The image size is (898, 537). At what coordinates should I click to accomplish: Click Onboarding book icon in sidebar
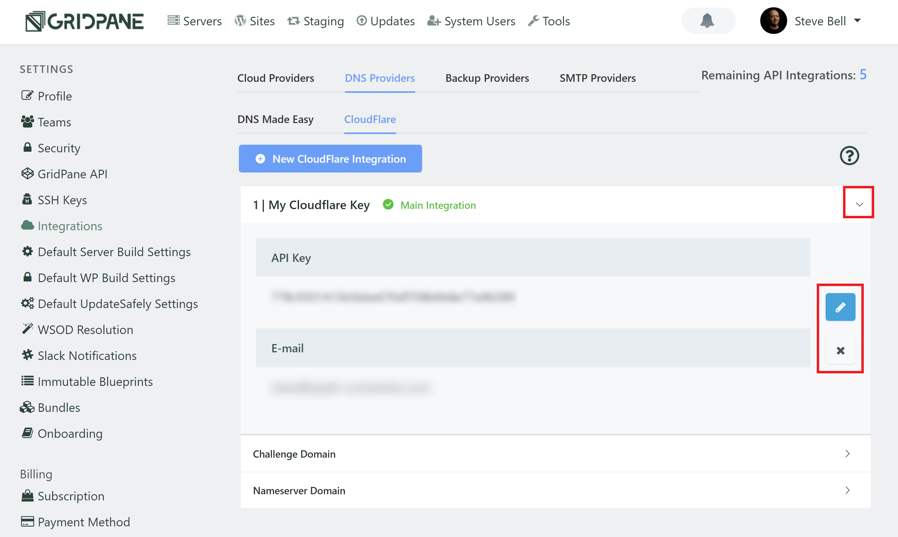[x=27, y=433]
